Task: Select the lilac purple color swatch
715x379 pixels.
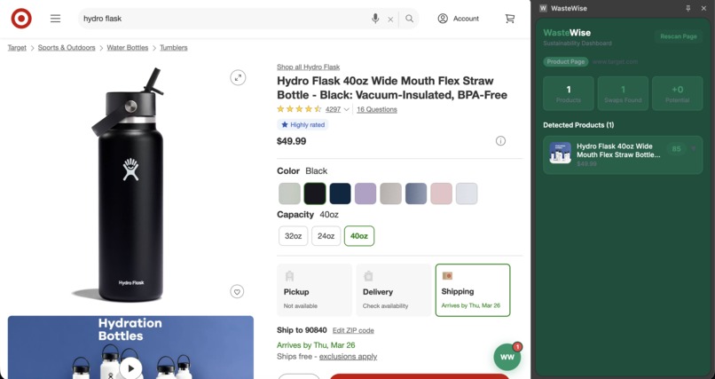Action: (365, 193)
